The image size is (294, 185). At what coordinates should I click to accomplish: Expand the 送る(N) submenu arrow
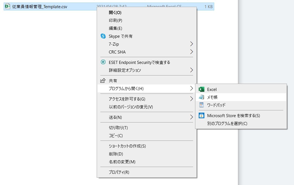[191, 117]
